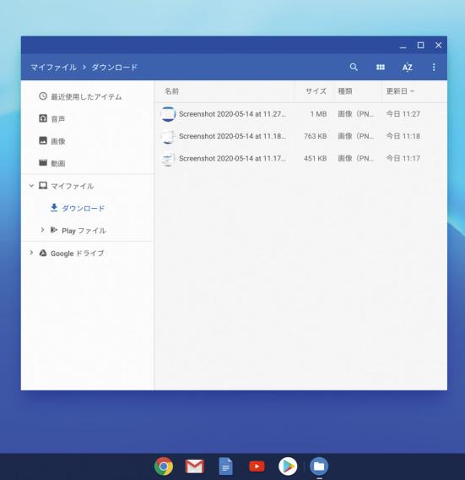Open Chrome from the shelf
The image size is (465, 480).
tap(164, 466)
